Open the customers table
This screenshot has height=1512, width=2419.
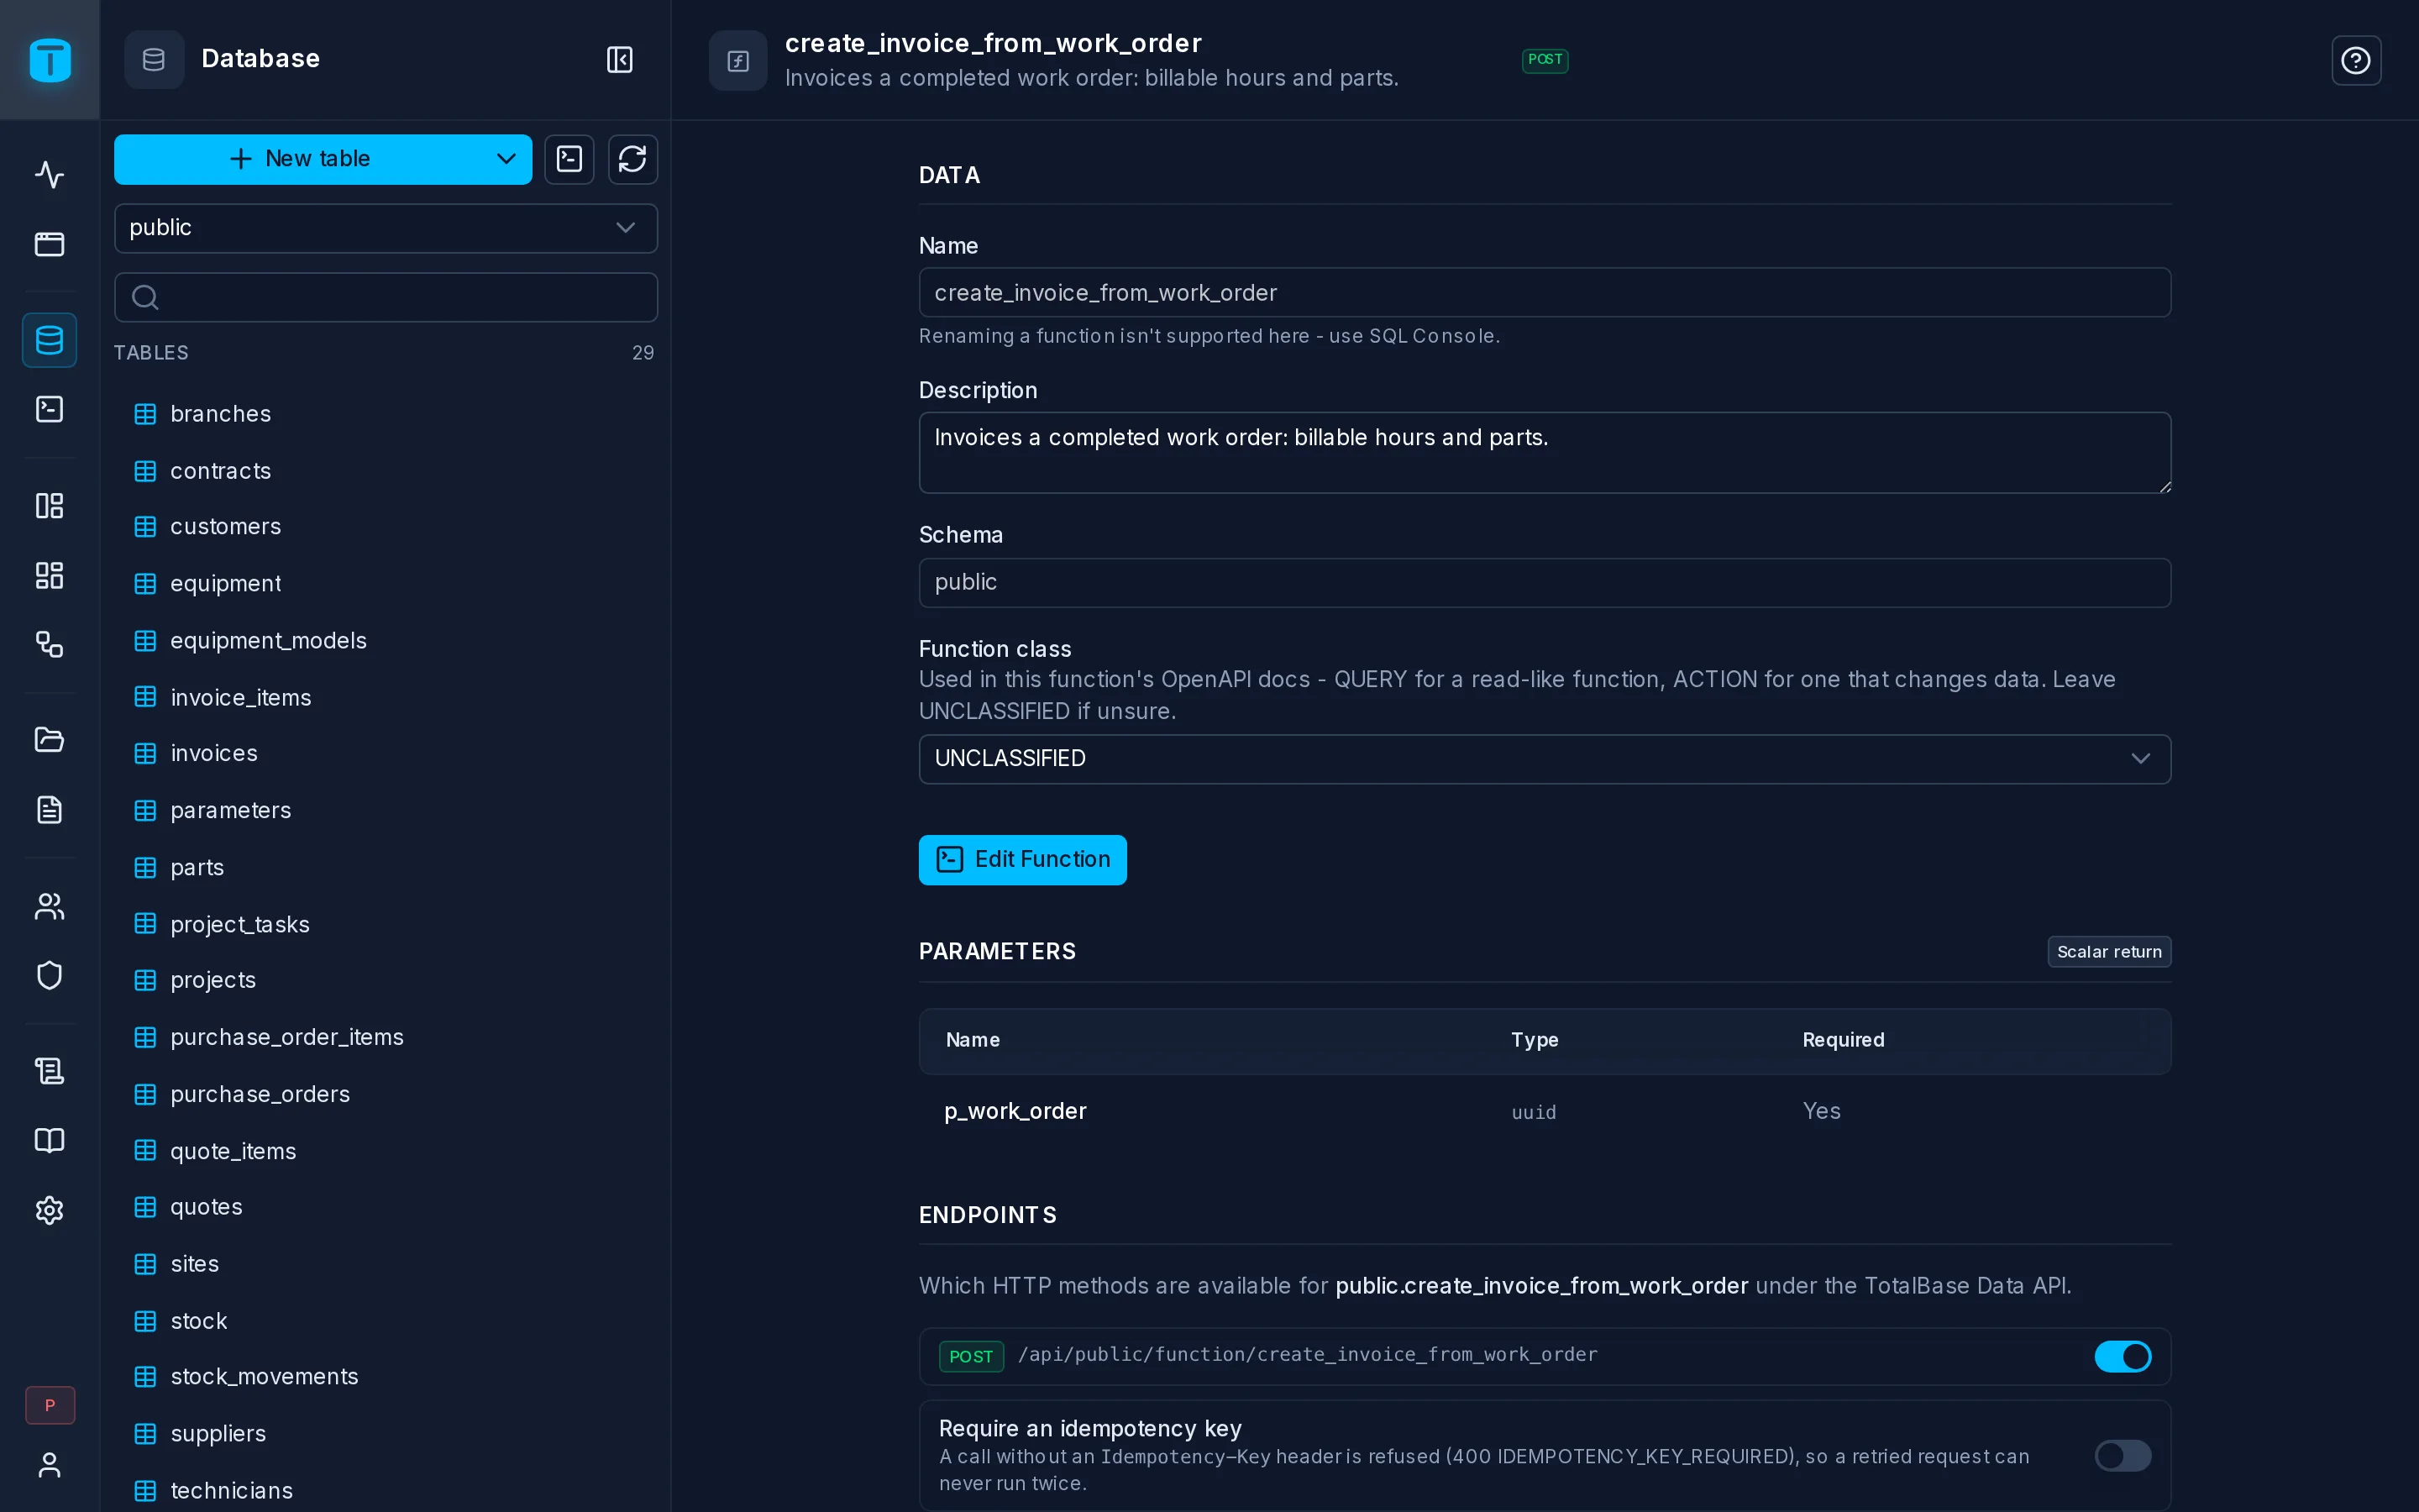coord(386,527)
